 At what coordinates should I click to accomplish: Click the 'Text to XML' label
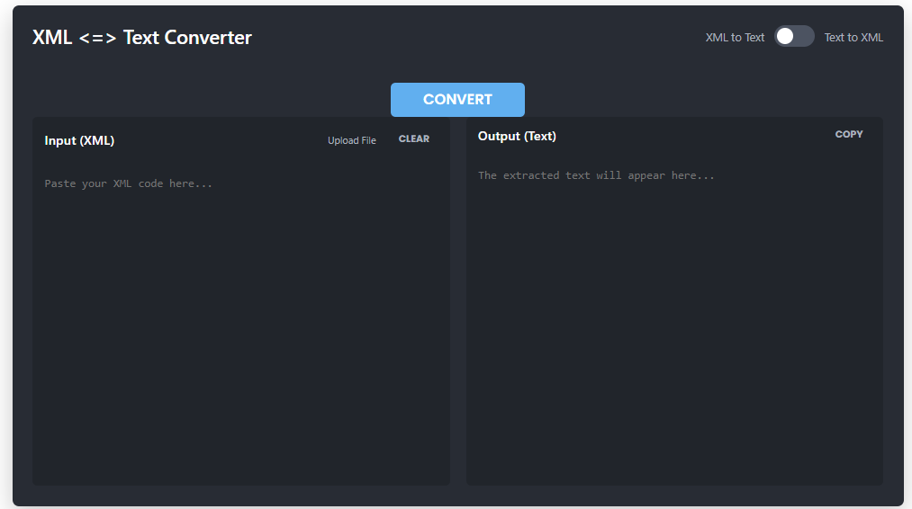pyautogui.click(x=853, y=37)
